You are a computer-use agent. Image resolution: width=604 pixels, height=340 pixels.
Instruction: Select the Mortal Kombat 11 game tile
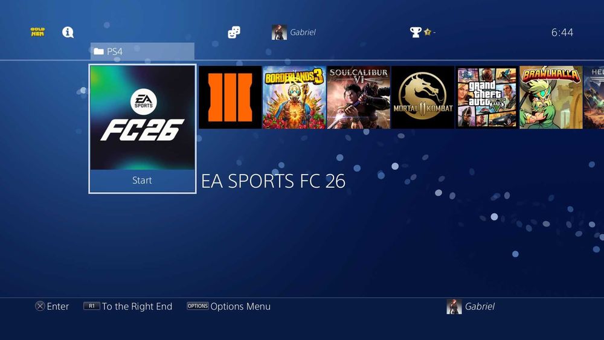click(423, 97)
